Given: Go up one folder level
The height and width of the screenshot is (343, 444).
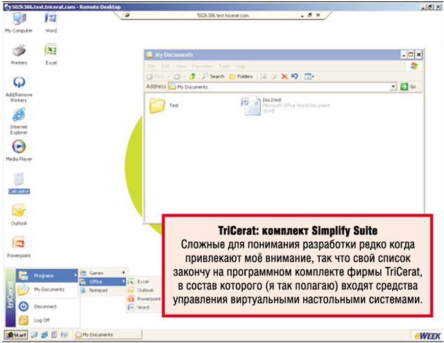Looking at the screenshot, I should point(193,76).
